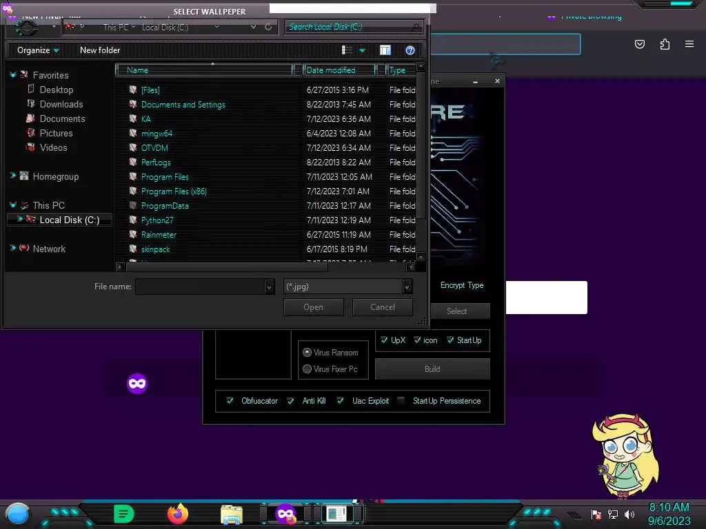
Task: Toggle the UpX checkbox
Action: point(384,340)
